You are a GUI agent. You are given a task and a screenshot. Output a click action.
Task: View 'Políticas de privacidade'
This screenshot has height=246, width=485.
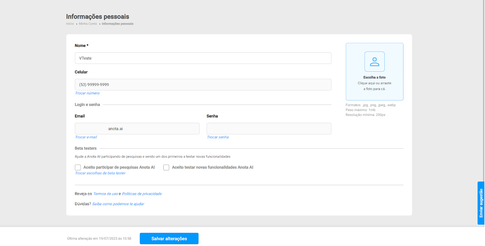coord(142,194)
